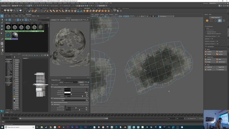
Task: Click Open Scene icon in status line
Action: point(15,6)
